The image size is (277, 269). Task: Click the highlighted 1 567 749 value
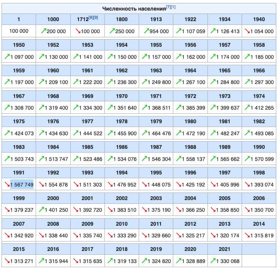point(22,185)
